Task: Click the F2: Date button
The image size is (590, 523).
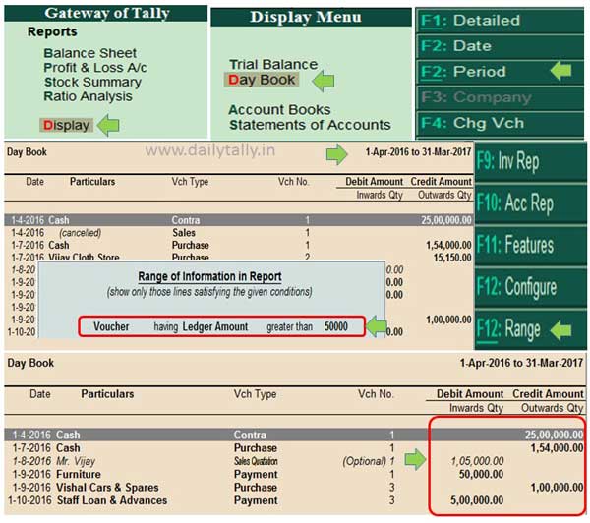Action: coord(501,46)
